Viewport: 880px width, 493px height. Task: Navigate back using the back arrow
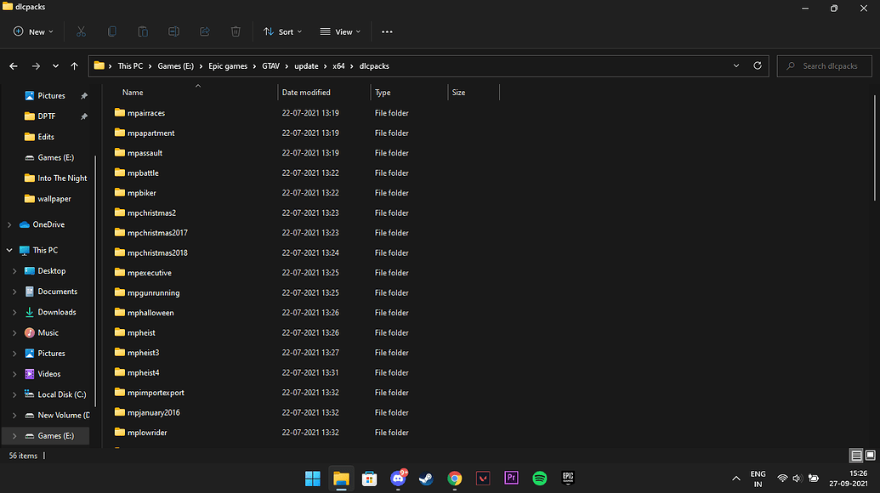13,65
